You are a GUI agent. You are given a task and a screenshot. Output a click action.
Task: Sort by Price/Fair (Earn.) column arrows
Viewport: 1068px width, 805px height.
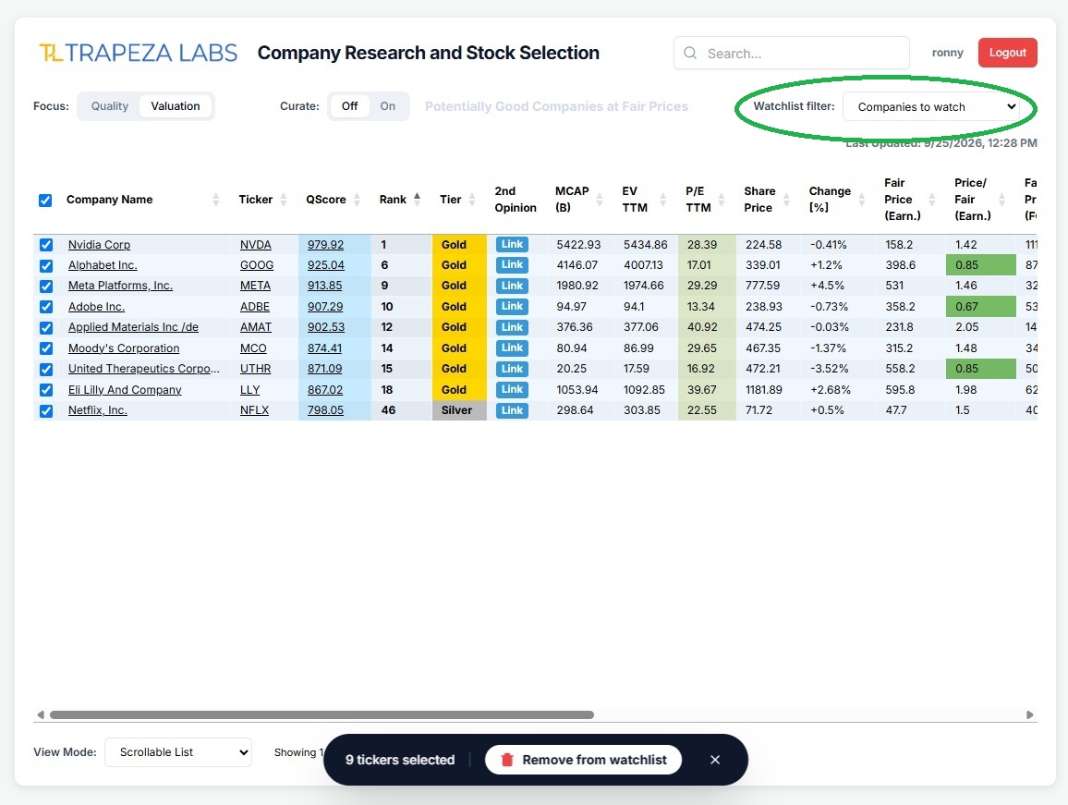[x=1001, y=200]
